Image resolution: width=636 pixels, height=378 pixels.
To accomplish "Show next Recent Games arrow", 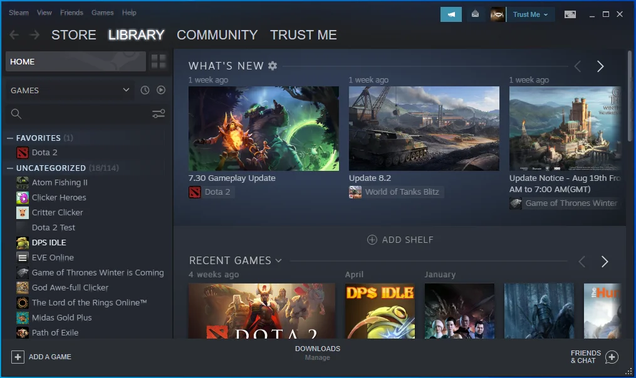I will (605, 262).
